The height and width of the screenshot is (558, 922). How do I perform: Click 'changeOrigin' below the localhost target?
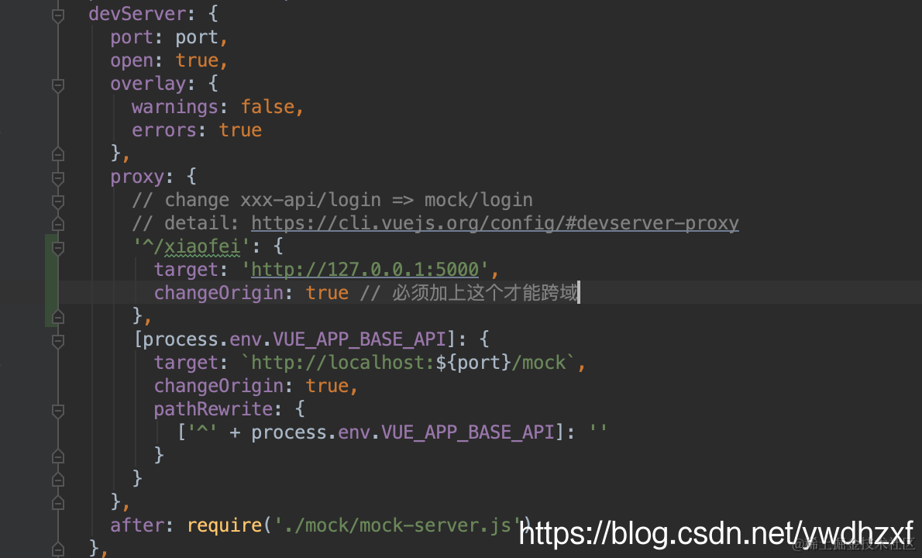pos(218,386)
